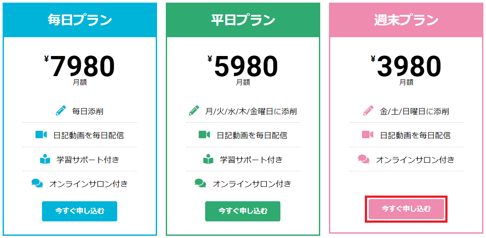Click blue video camera icon in 毎日プラン
This screenshot has width=486, height=238.
[x=41, y=135]
